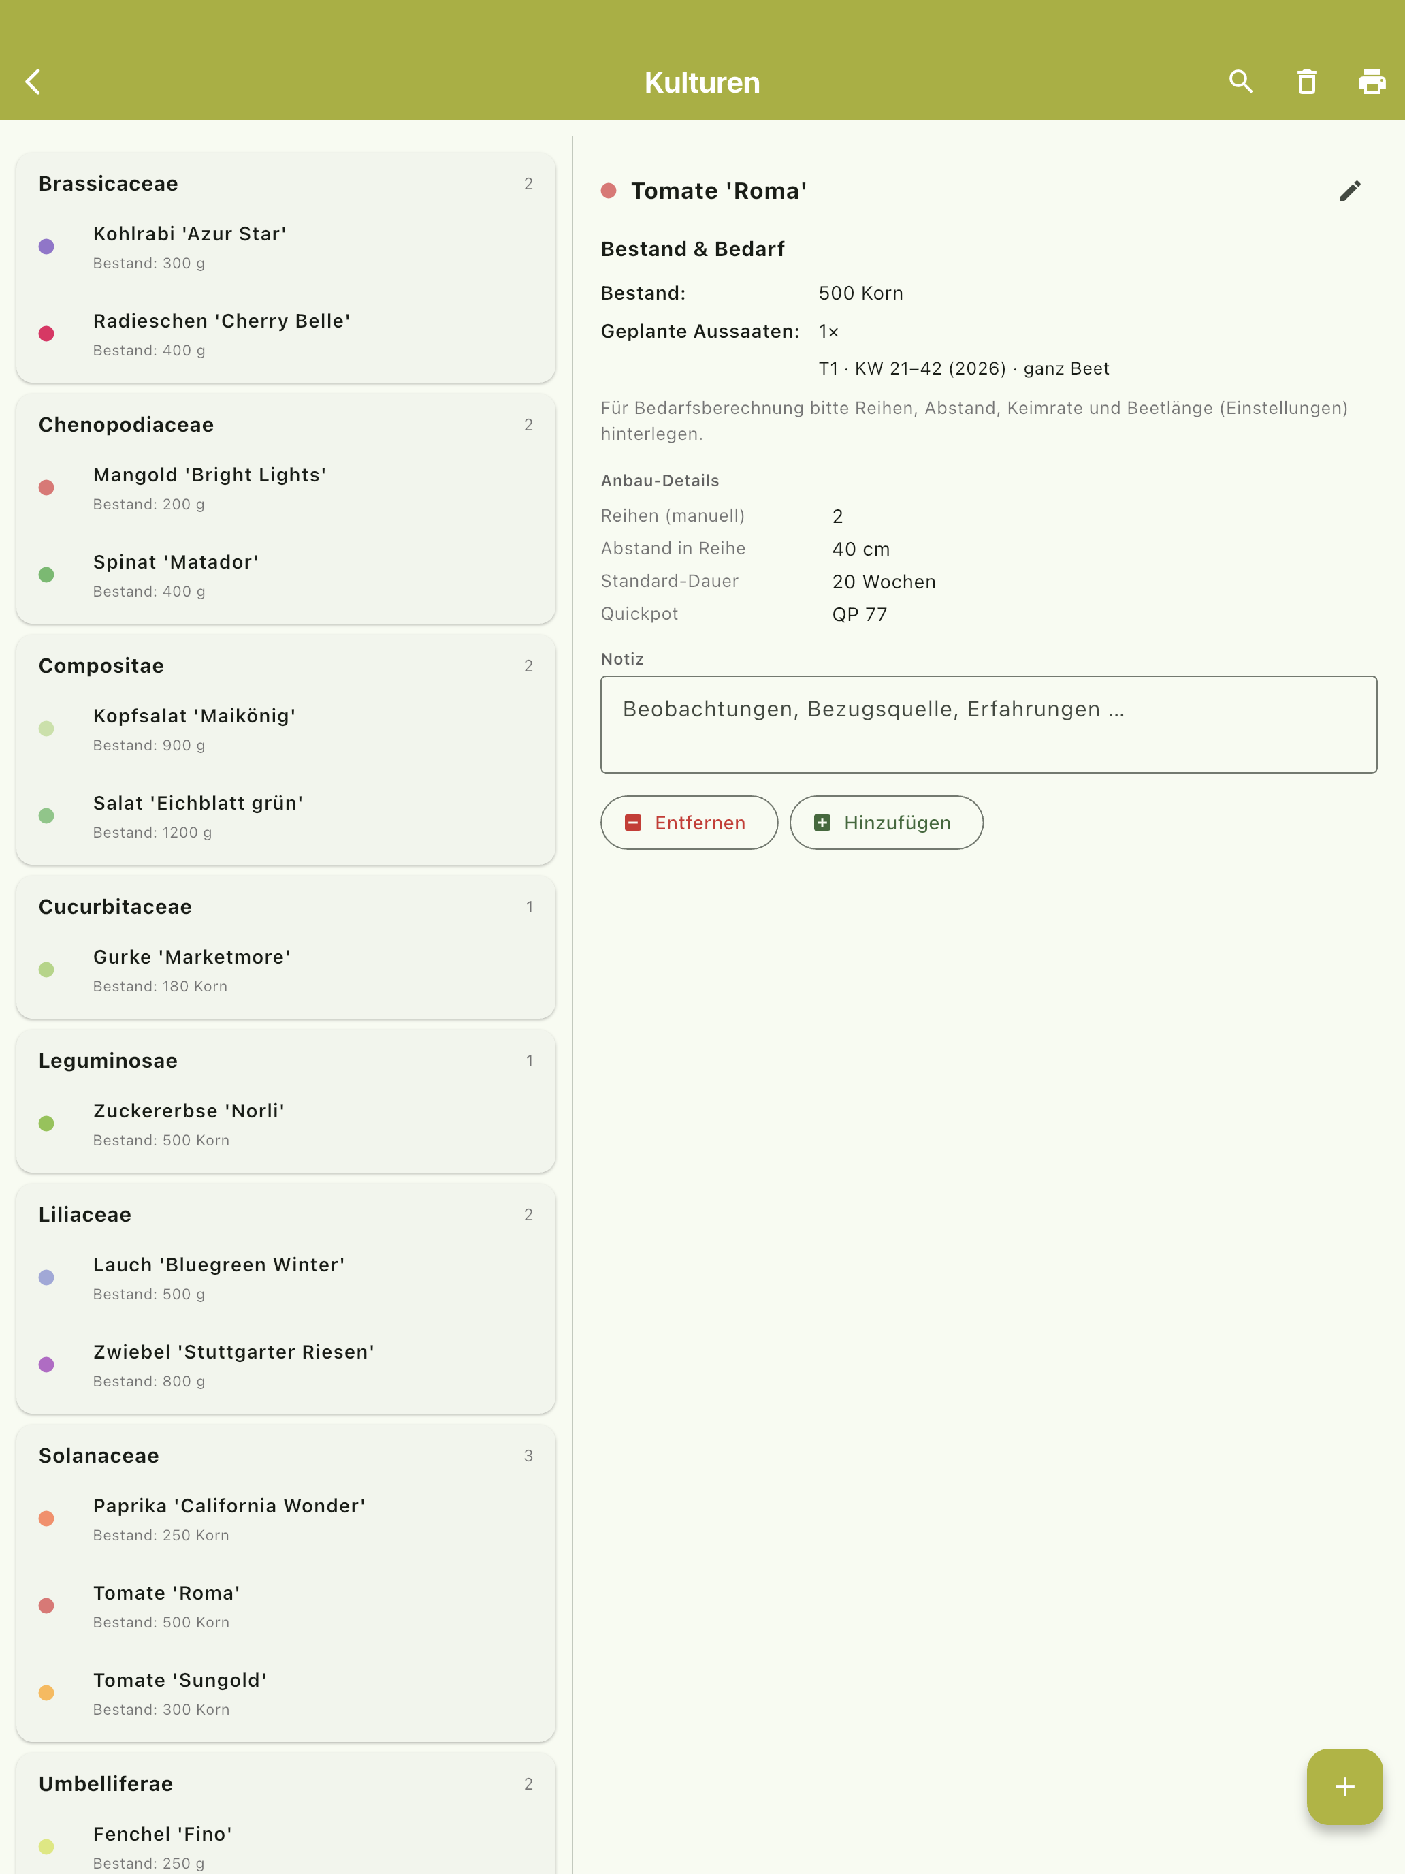Tap the floating plus add button
The height and width of the screenshot is (1874, 1405).
click(x=1344, y=1786)
